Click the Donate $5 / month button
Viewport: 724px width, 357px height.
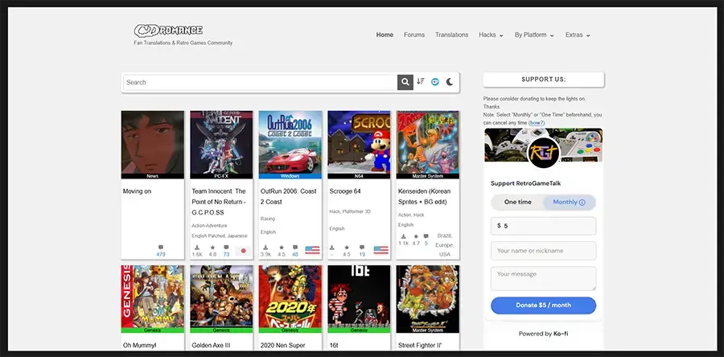(543, 306)
